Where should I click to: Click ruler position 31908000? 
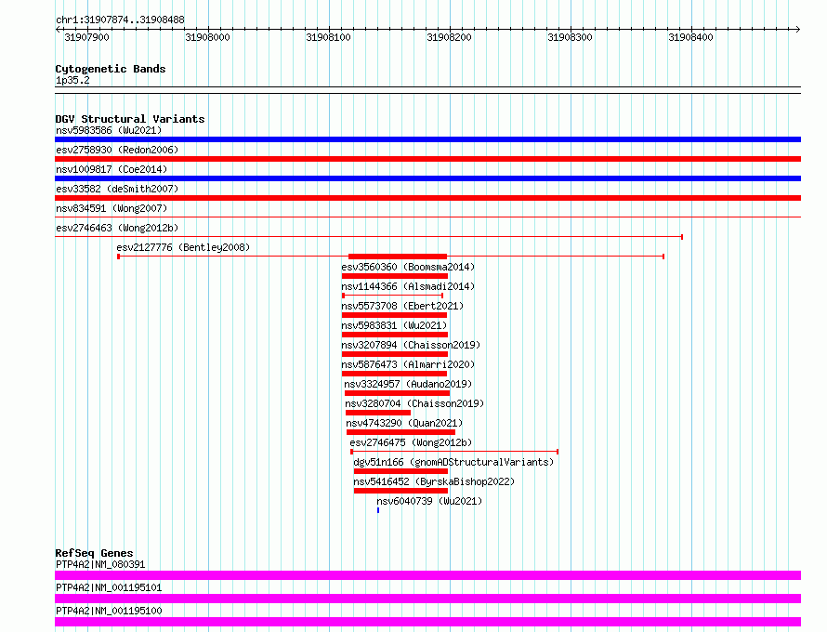(x=208, y=37)
